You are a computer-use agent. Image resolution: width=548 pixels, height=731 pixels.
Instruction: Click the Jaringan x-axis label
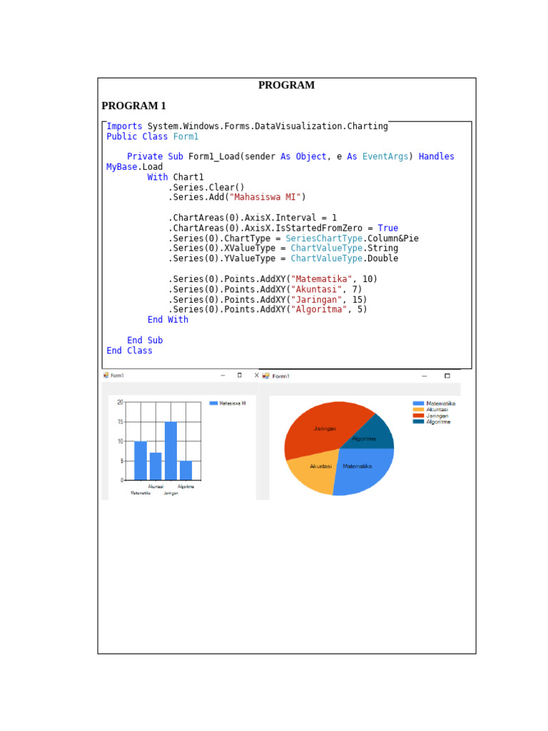(171, 493)
